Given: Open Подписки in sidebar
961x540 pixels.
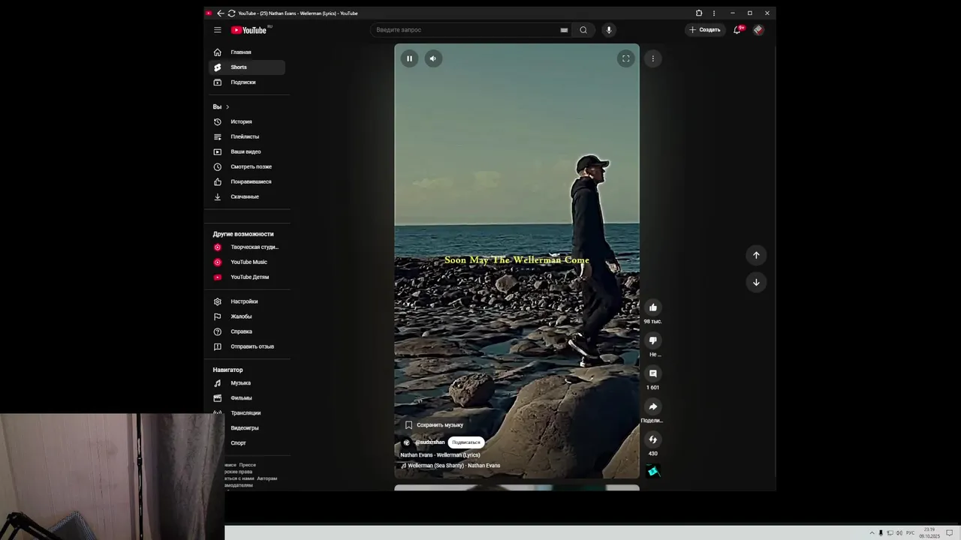Looking at the screenshot, I should pyautogui.click(x=247, y=82).
